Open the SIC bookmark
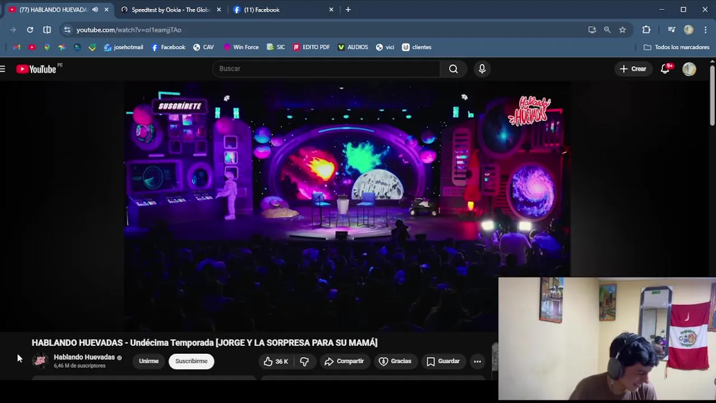This screenshot has height=403, width=716. pyautogui.click(x=276, y=47)
